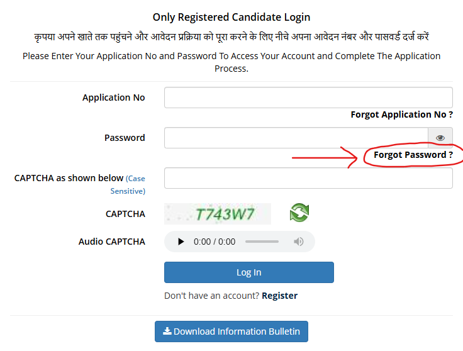Click the Audio CAPTCHA label
The width and height of the screenshot is (463, 351).
click(112, 242)
